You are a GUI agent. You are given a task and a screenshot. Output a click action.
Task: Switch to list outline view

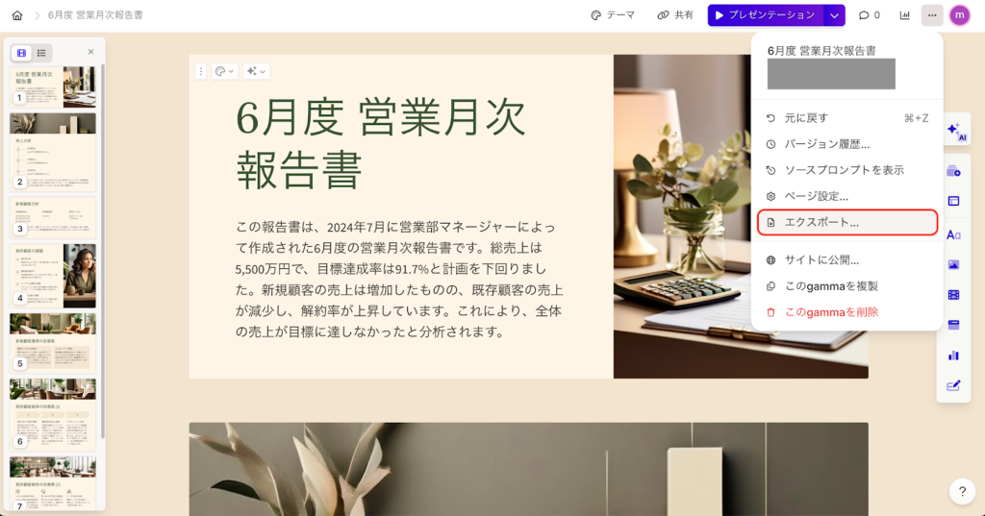pos(41,53)
